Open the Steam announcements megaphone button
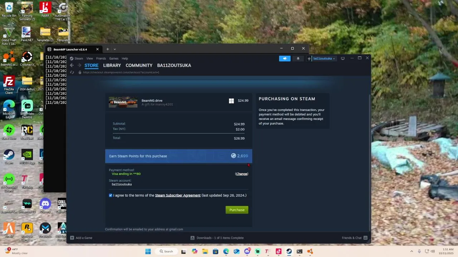 pos(285,59)
